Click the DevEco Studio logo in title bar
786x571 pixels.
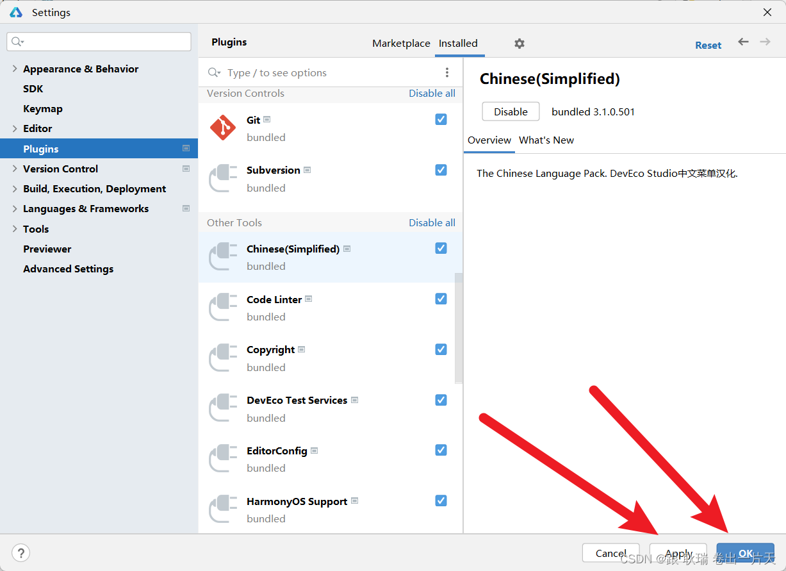16,12
